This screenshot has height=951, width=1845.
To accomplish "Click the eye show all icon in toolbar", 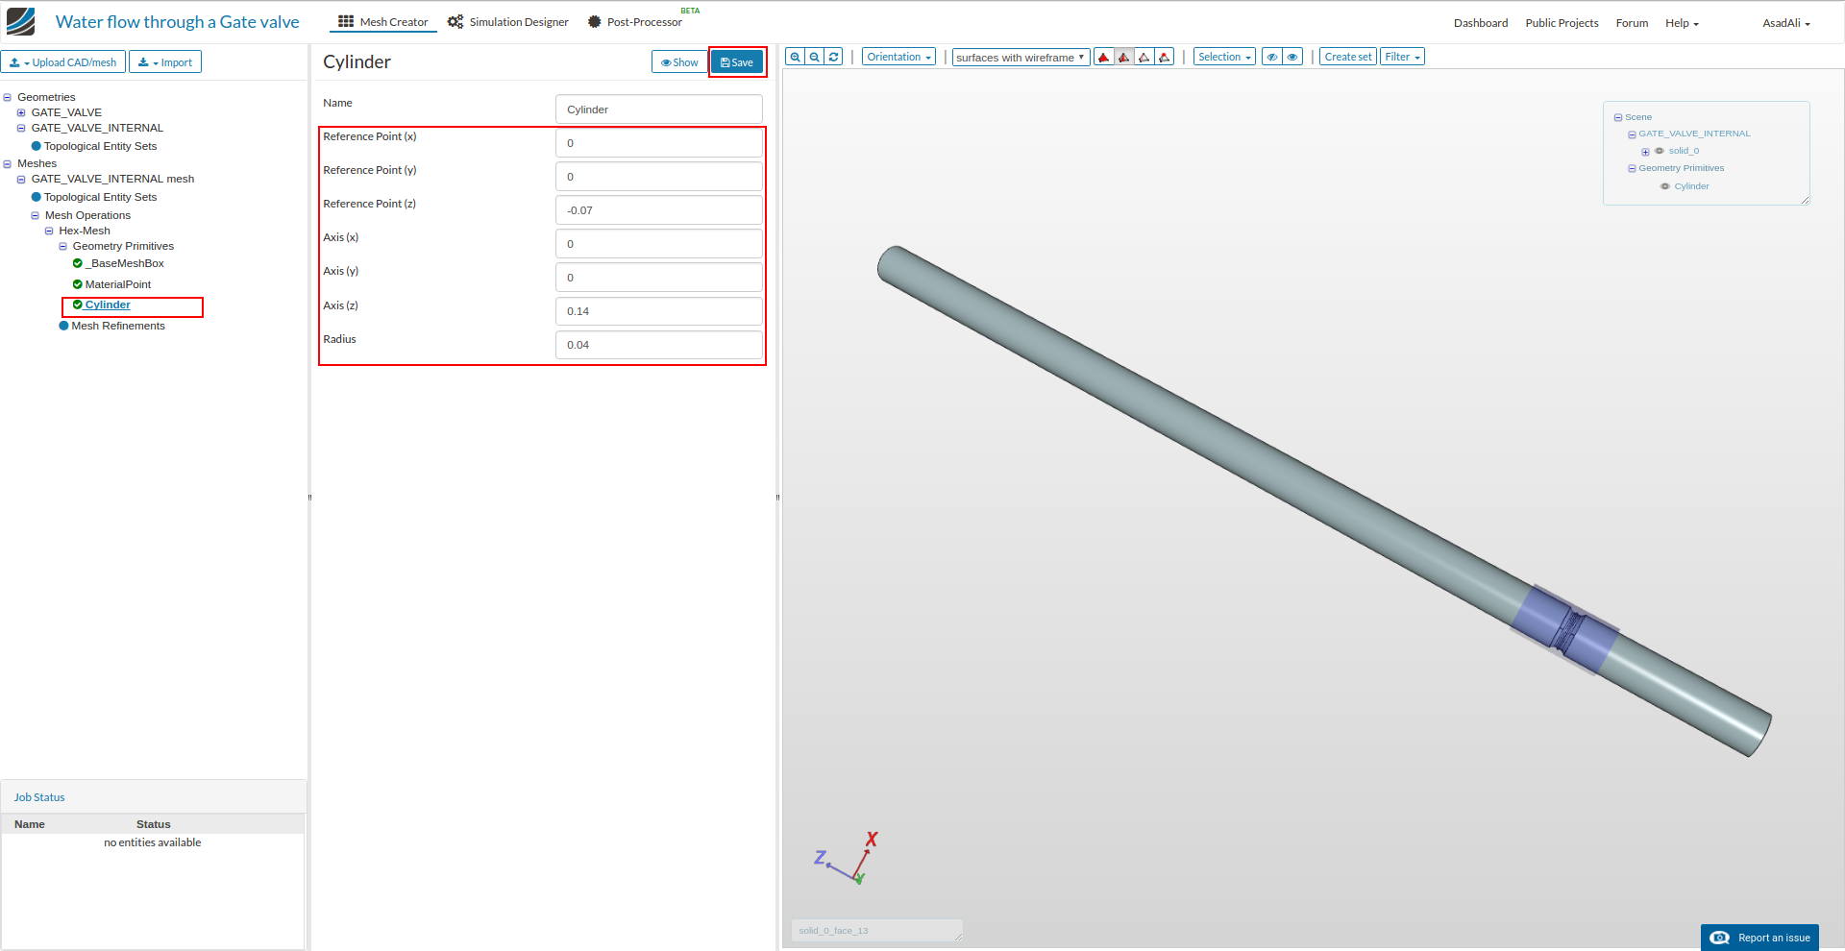I will click(1292, 57).
